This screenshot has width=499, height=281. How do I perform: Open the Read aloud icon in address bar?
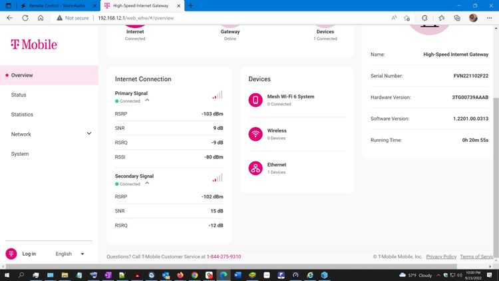point(394,18)
